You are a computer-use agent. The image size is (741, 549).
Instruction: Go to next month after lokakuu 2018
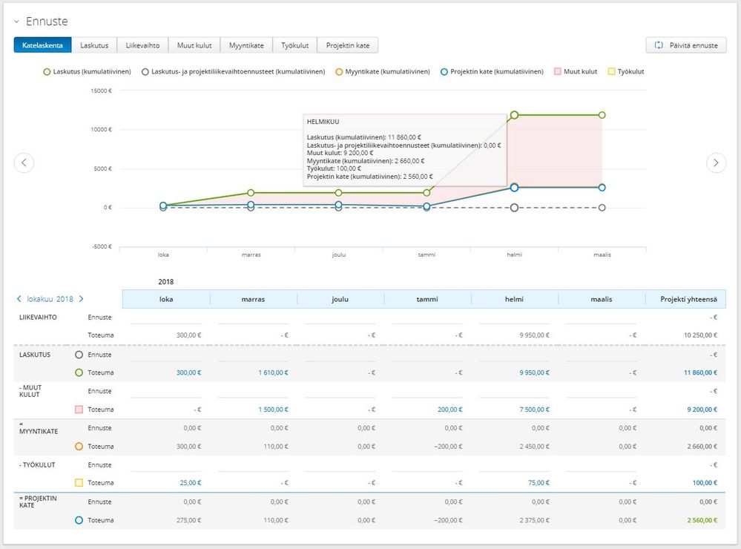pos(81,299)
